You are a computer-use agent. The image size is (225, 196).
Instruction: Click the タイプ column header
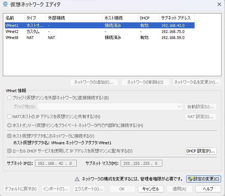[35, 18]
